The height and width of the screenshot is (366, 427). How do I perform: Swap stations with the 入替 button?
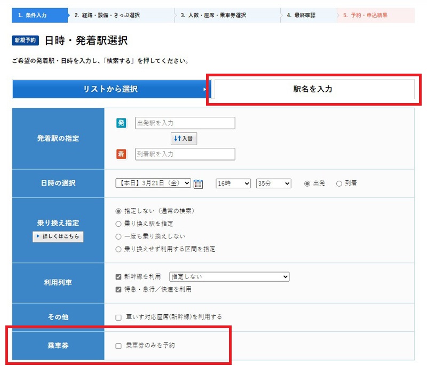pyautogui.click(x=184, y=139)
